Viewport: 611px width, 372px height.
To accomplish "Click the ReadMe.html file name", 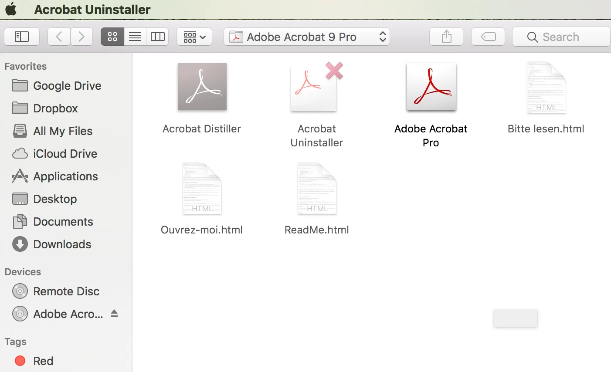I will tap(317, 230).
